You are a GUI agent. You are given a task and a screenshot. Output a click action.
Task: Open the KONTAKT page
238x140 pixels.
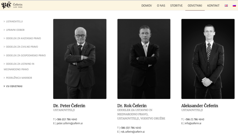click(x=213, y=6)
